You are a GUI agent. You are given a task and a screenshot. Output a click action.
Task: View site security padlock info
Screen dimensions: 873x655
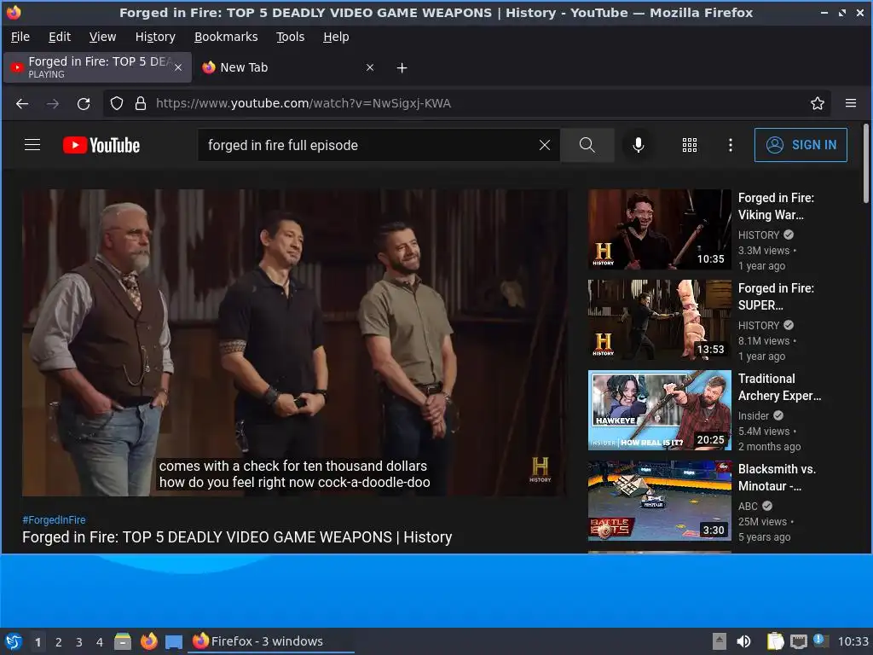coord(141,103)
